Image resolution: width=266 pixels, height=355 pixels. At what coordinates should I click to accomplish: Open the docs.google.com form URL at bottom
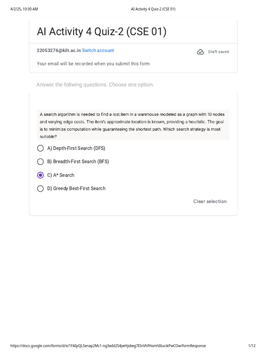point(108,346)
